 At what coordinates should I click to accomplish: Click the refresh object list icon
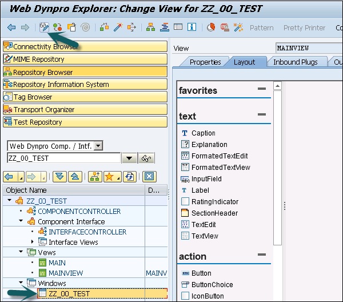click(x=130, y=177)
